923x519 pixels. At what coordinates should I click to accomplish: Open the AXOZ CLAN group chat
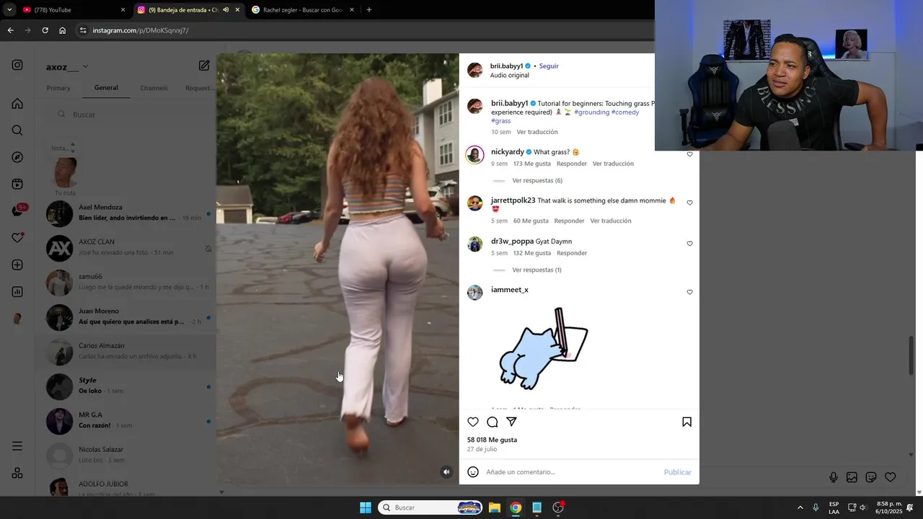(126, 247)
